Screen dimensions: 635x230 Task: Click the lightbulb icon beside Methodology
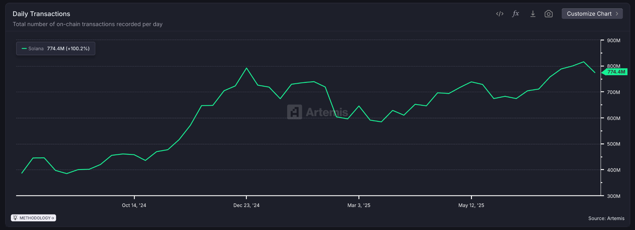click(15, 218)
